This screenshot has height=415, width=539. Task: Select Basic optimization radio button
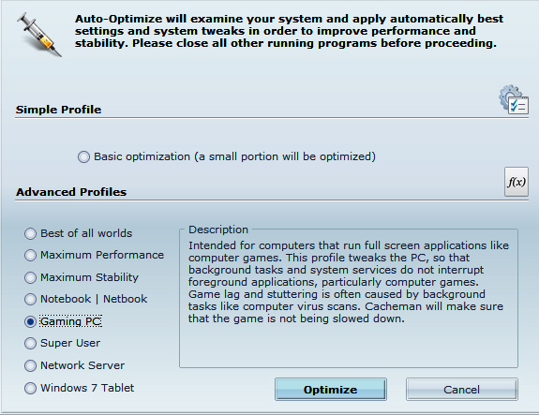tap(83, 157)
